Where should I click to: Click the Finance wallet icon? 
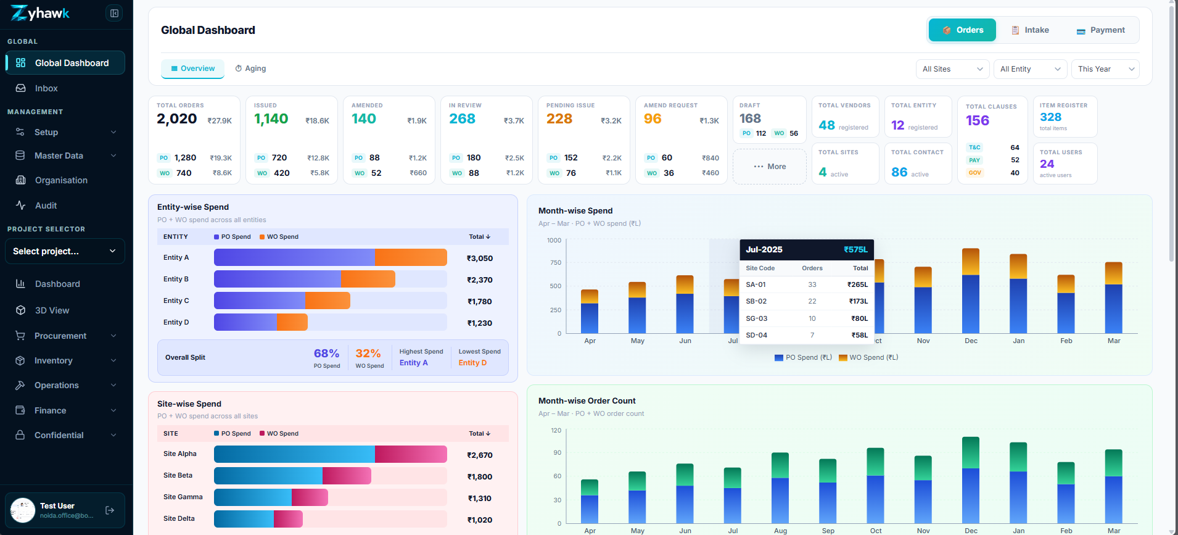(20, 410)
